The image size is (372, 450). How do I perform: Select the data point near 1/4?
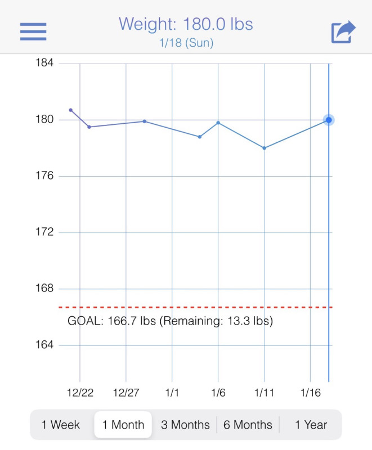[200, 137]
